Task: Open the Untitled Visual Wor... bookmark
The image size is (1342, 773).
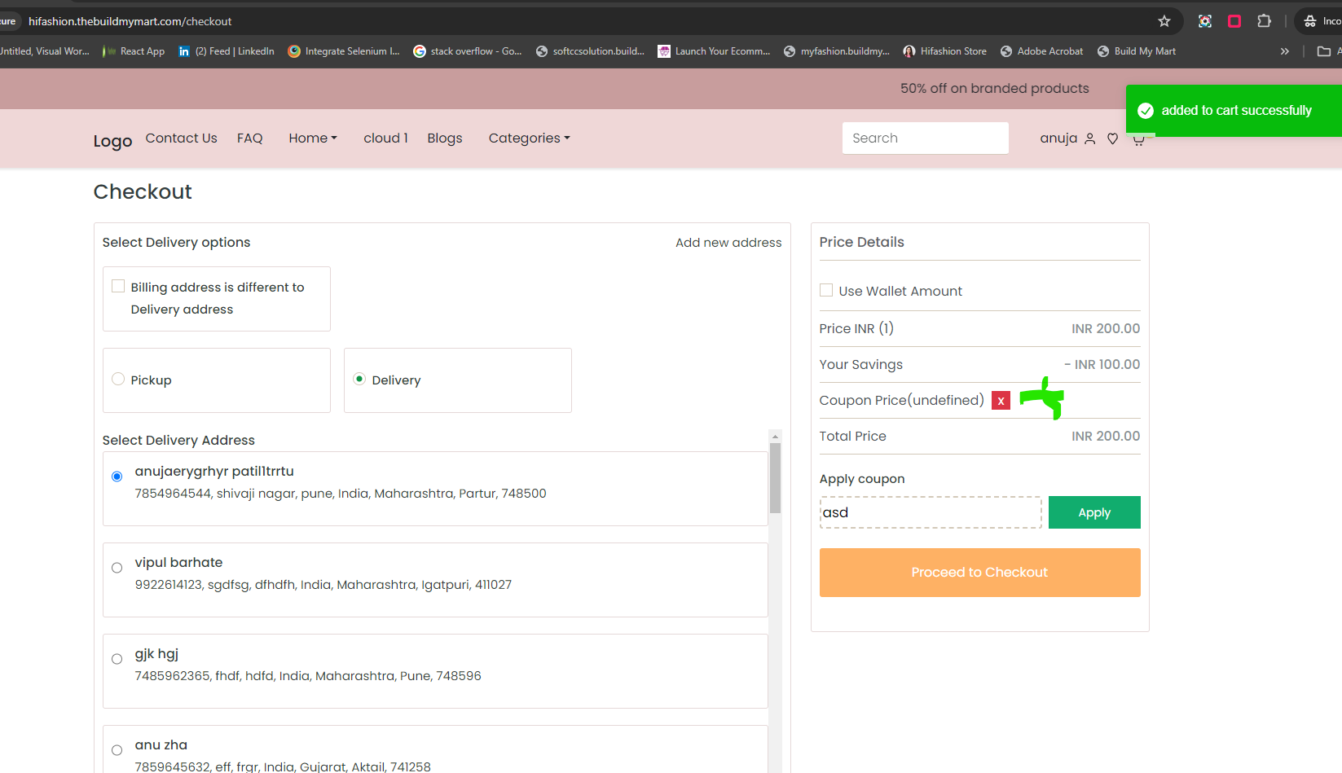Action: click(x=45, y=51)
